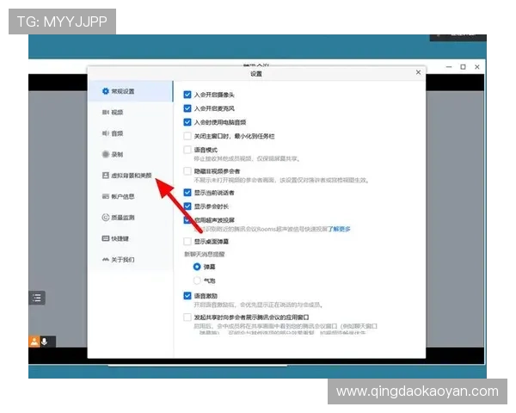Click the orange participant icon in meeting window
Viewport: 516px width, 413px height.
tap(34, 342)
